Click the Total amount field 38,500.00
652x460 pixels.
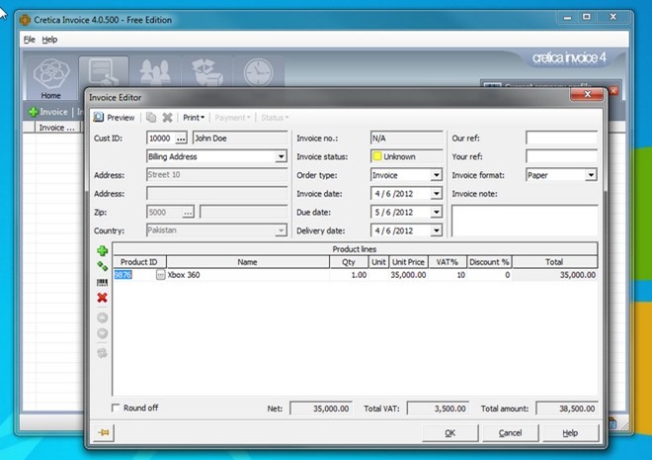(x=567, y=409)
